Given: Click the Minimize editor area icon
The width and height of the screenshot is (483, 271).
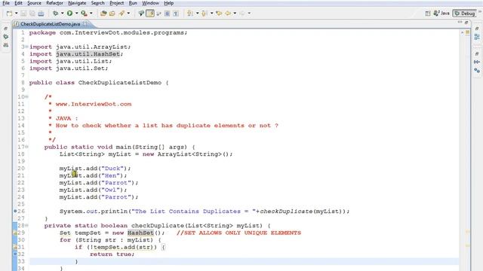Looking at the screenshot, I should (460, 23).
